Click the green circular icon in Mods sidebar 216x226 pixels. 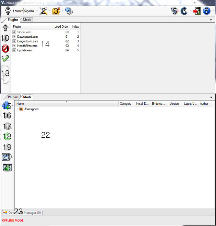coord(7,136)
